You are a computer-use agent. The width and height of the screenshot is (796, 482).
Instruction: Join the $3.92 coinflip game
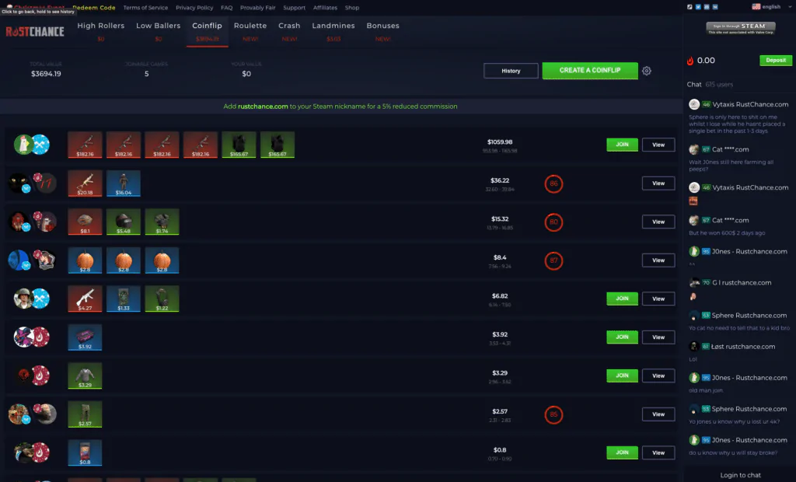pyautogui.click(x=622, y=337)
